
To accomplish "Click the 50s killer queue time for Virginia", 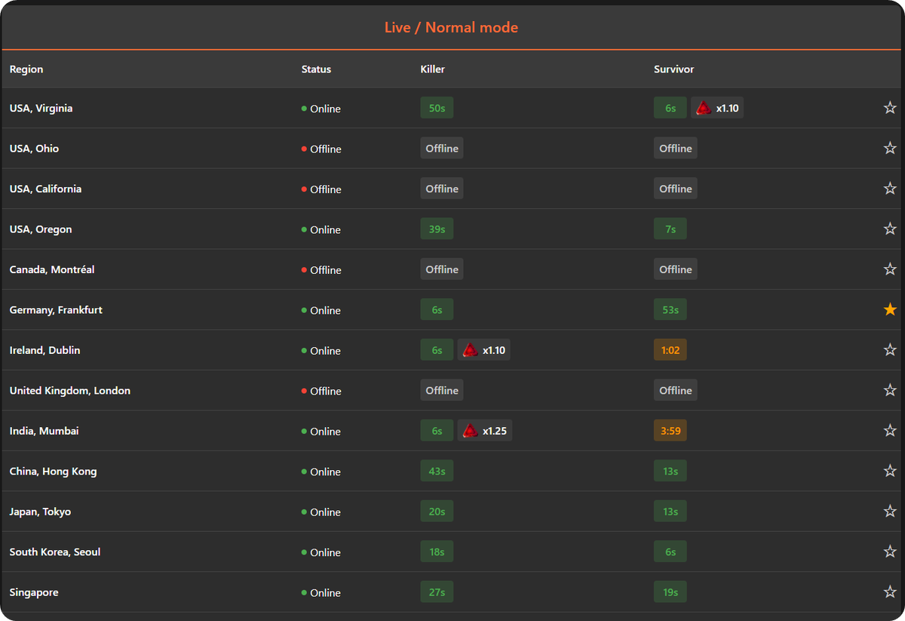I will click(x=437, y=108).
